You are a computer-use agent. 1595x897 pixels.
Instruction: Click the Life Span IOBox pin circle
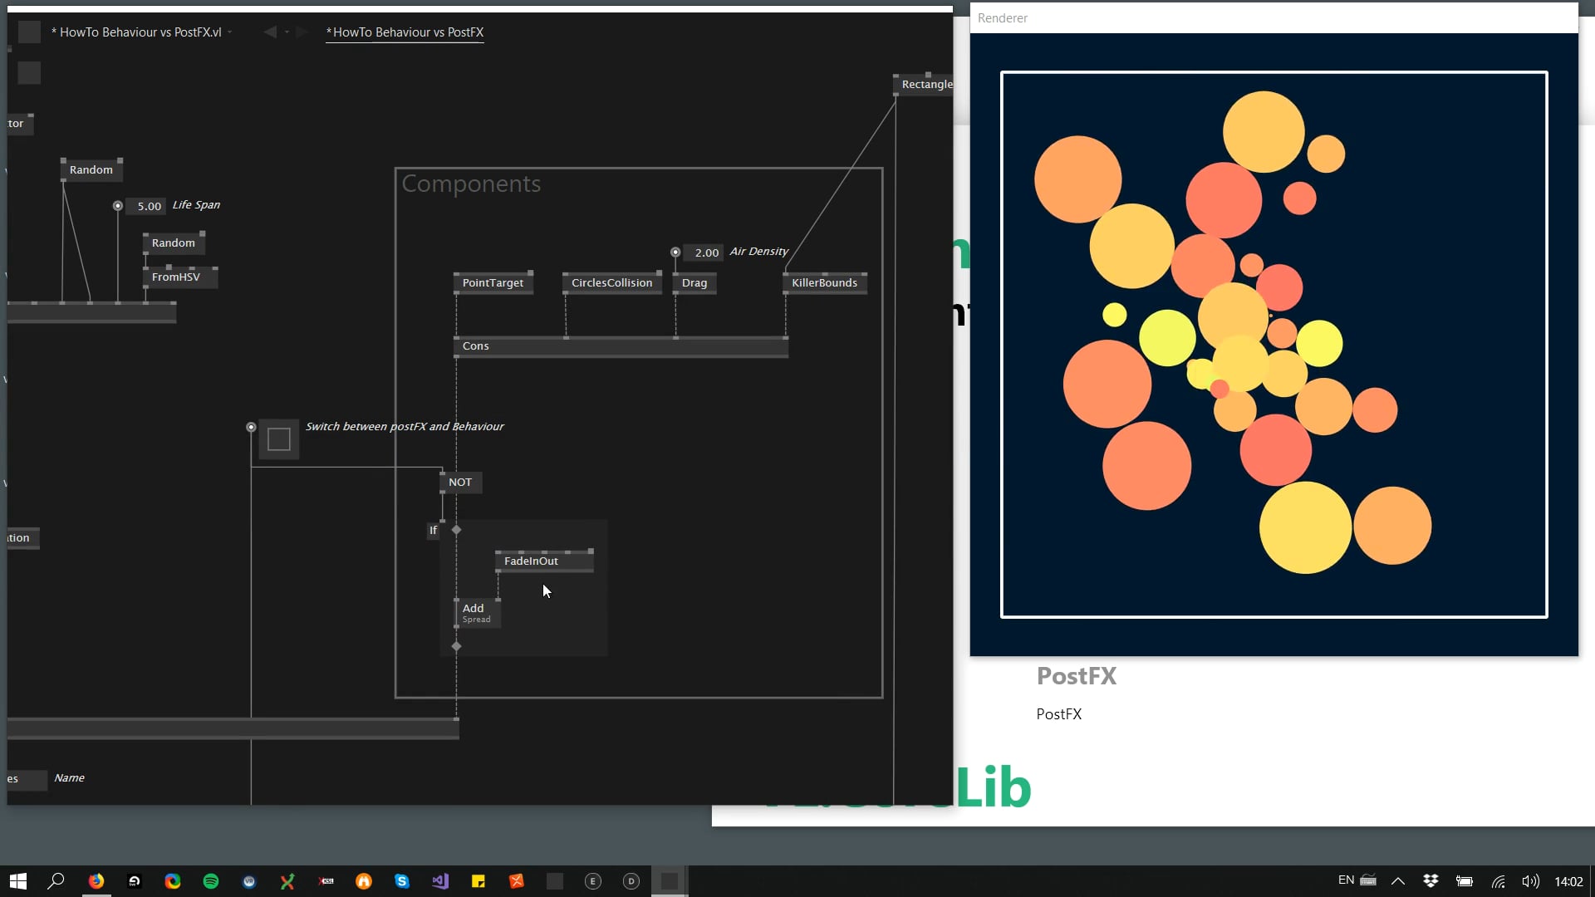(118, 206)
